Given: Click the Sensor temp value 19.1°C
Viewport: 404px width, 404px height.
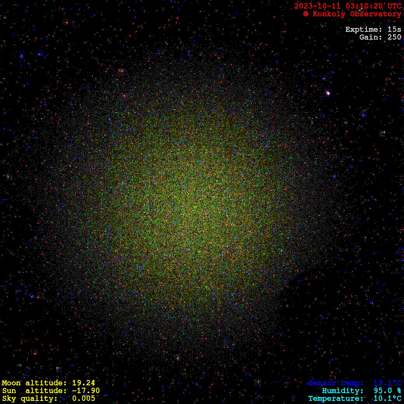Looking at the screenshot, I should click(387, 383).
